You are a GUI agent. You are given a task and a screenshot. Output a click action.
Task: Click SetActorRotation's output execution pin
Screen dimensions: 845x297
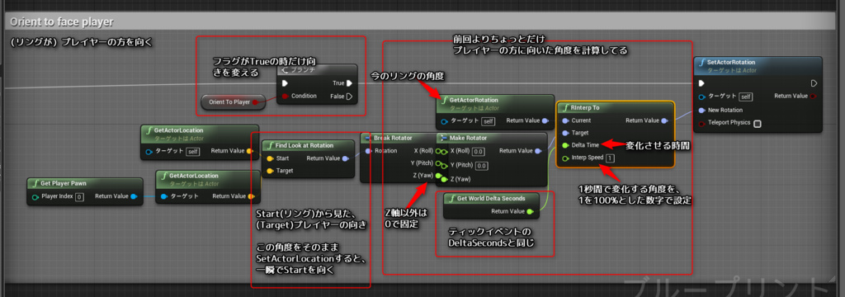[814, 83]
